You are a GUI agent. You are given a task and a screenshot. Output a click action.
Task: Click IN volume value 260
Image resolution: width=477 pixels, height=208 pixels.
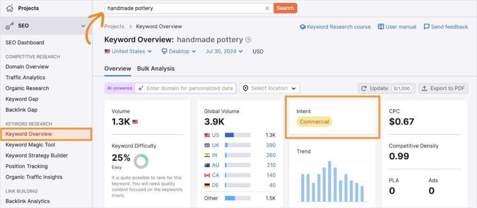(x=271, y=155)
